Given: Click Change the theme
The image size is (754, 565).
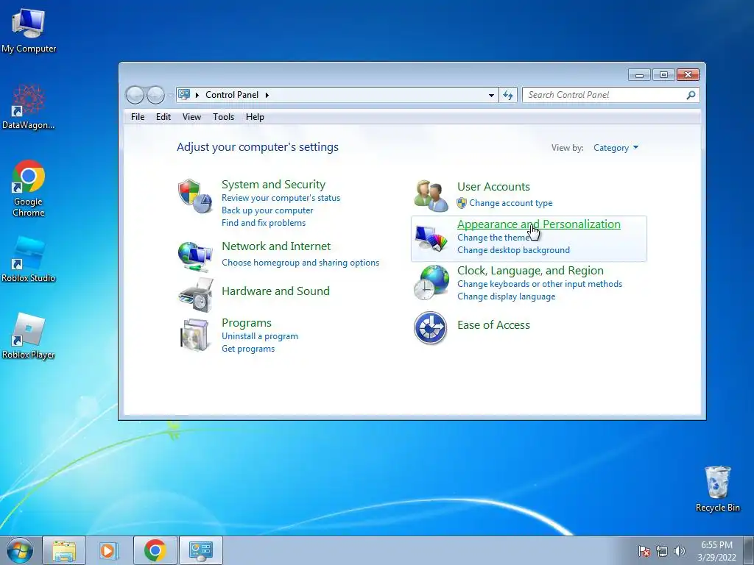Looking at the screenshot, I should pos(493,238).
